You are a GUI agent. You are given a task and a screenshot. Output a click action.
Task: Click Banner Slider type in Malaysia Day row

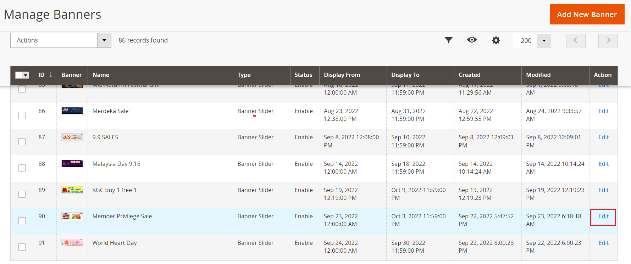[255, 164]
